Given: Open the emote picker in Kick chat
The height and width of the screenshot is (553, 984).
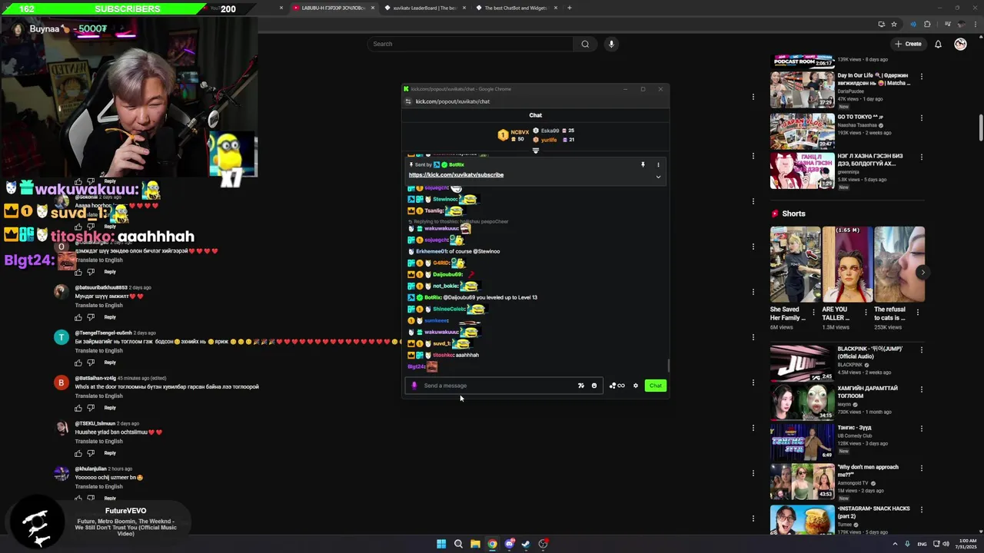Looking at the screenshot, I should [x=594, y=386].
